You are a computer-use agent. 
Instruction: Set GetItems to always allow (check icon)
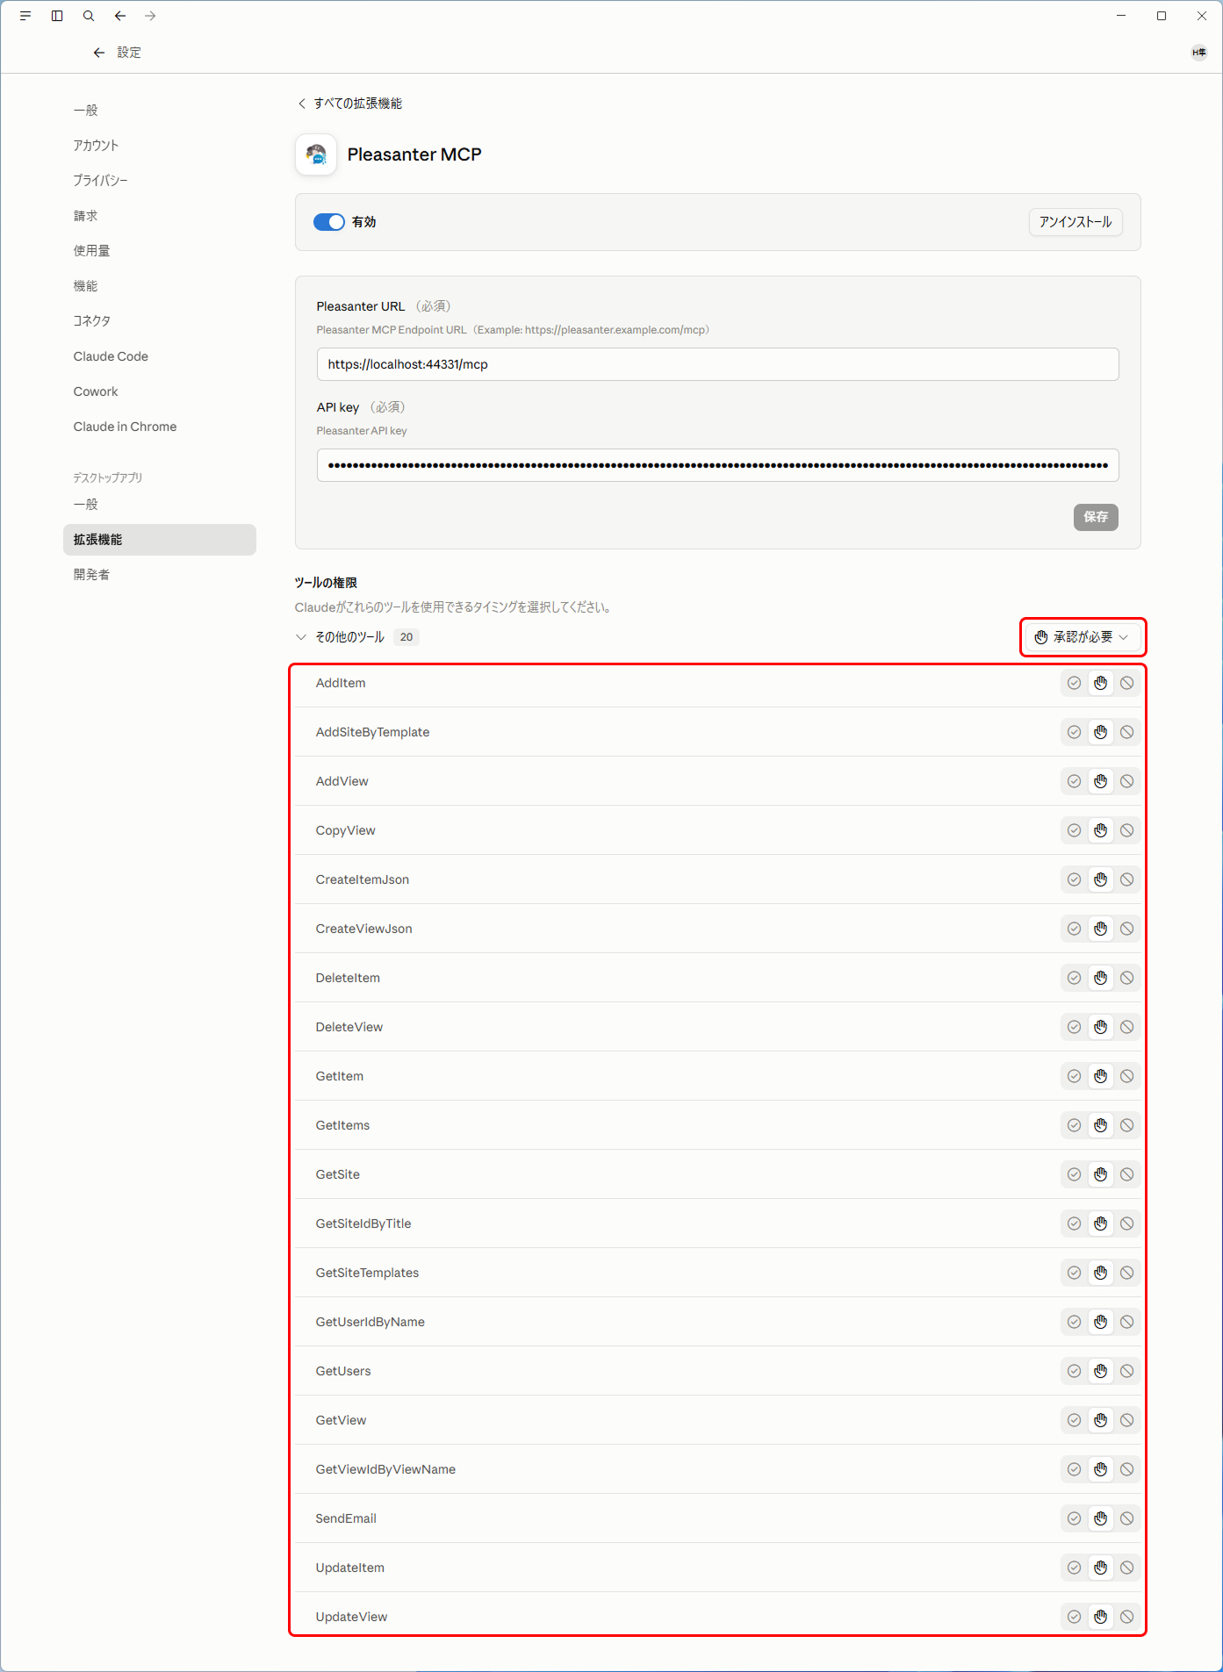coord(1074,1125)
